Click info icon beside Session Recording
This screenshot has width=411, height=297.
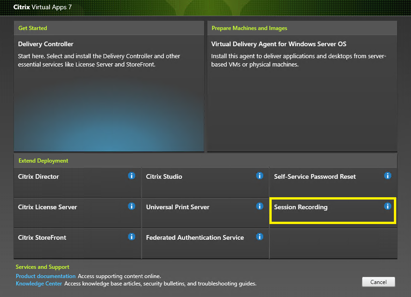(387, 206)
